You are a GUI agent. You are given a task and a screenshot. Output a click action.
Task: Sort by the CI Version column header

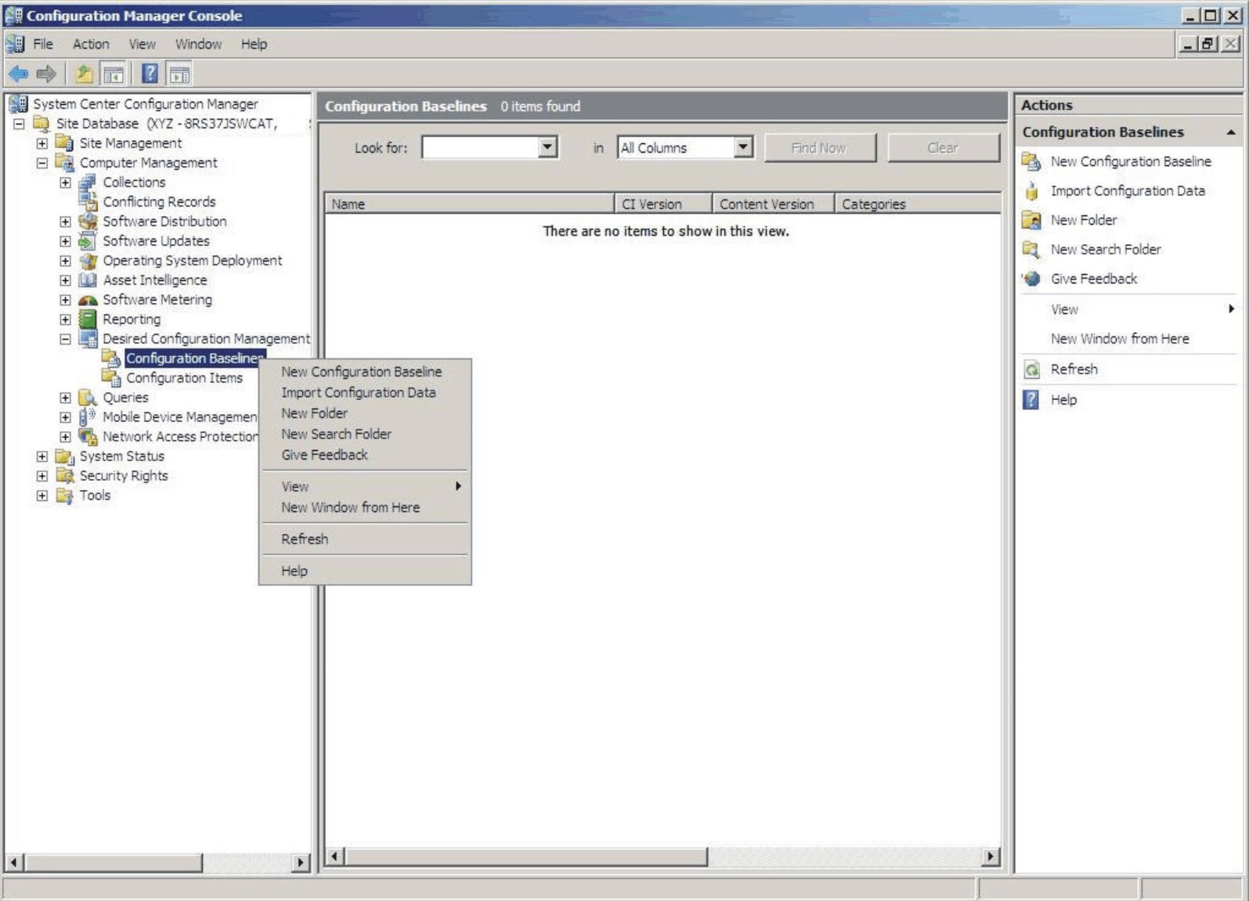click(663, 204)
